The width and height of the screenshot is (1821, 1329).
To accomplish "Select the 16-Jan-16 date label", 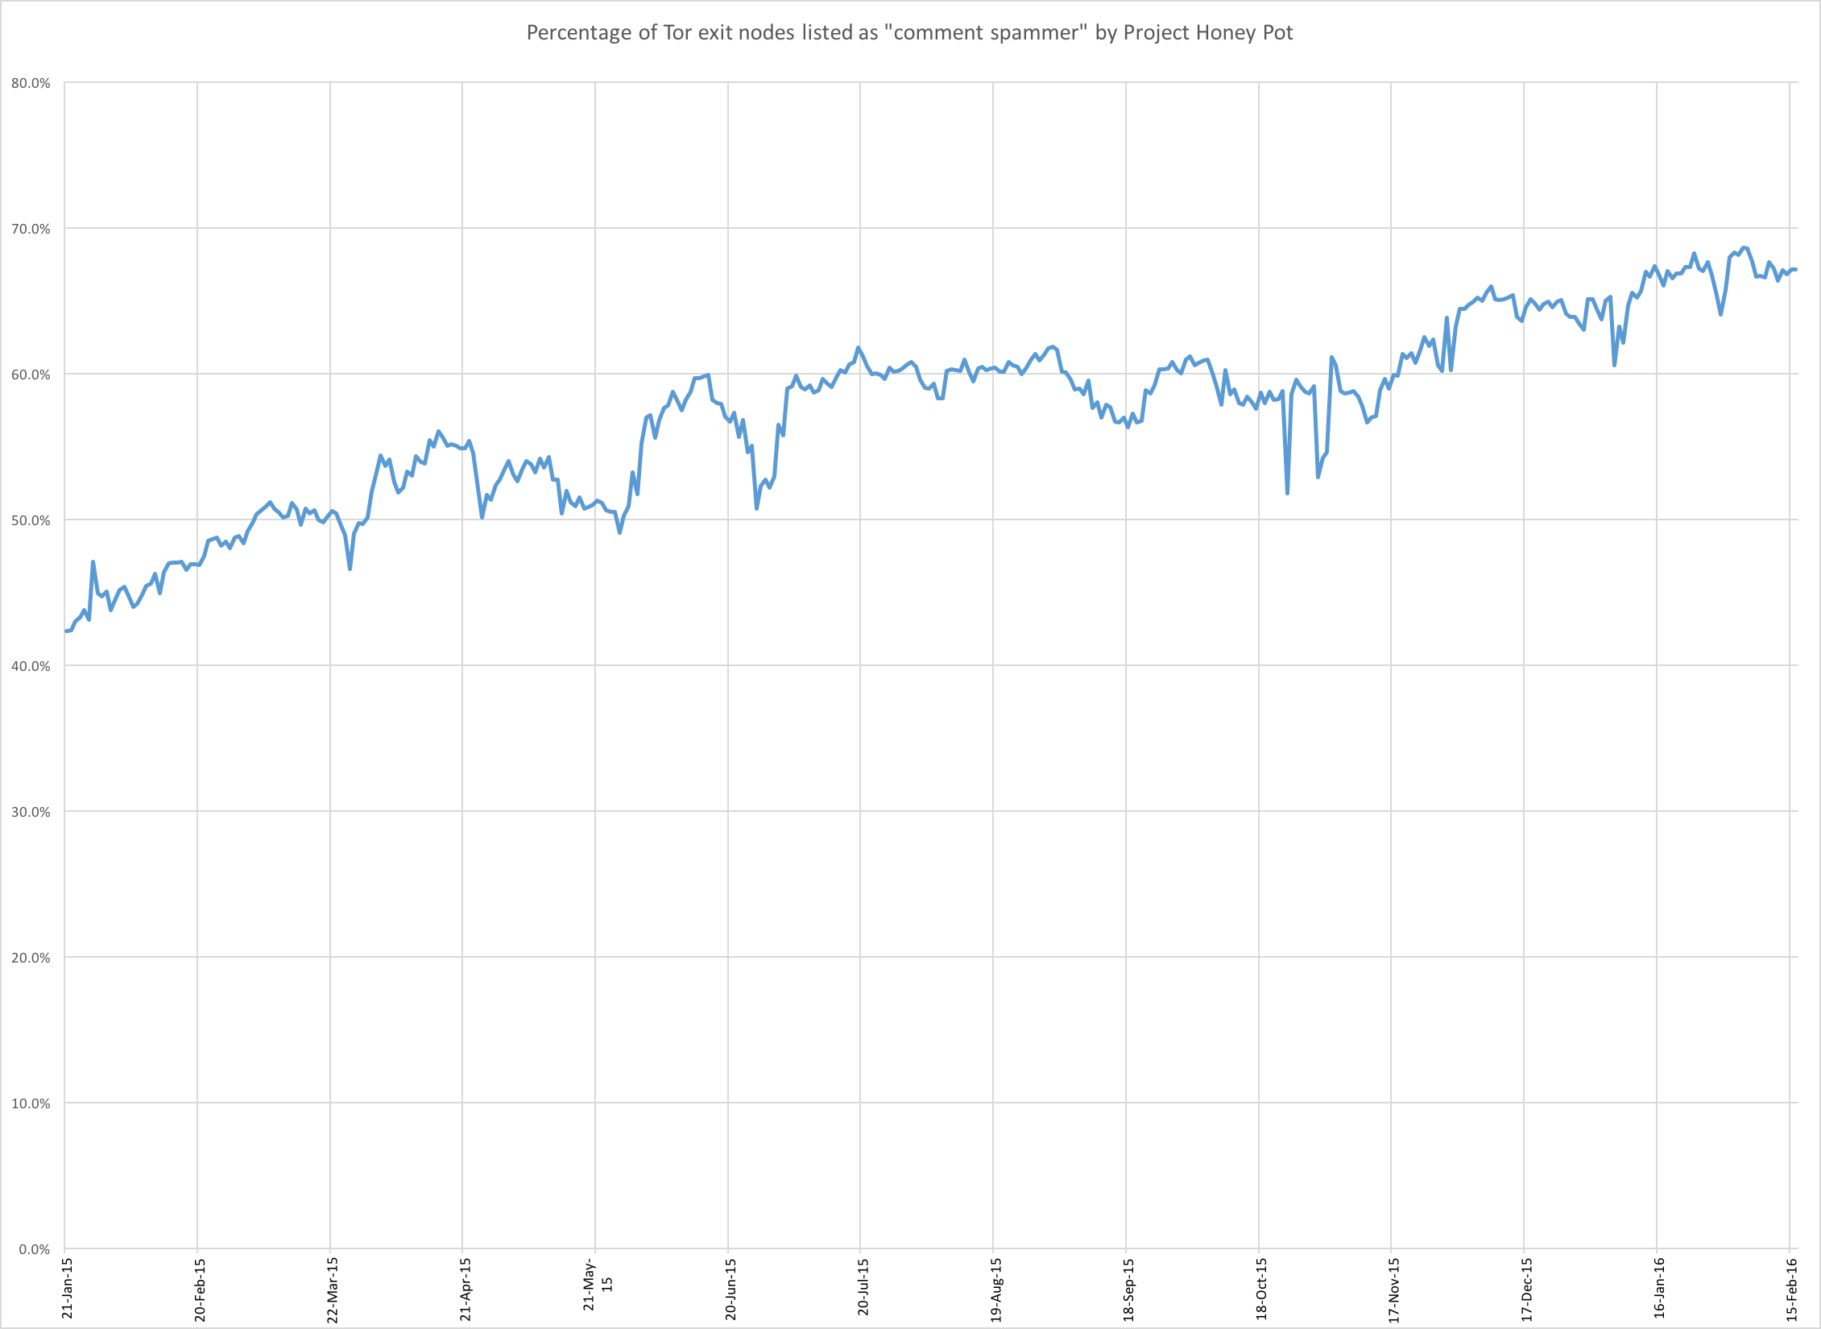I will click(1660, 1289).
